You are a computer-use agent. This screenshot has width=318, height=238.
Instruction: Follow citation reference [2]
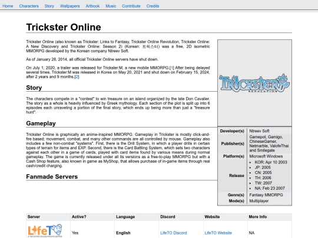point(77,77)
